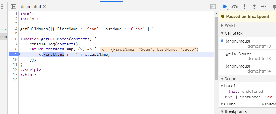Click the scrollbar up arrow
Viewport: 276px width, 114px height.
(216, 14)
